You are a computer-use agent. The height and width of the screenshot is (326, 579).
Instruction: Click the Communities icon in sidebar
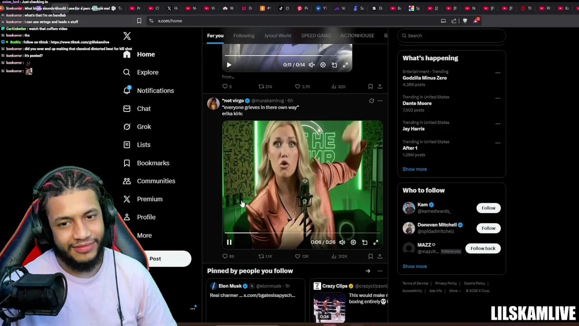pos(127,181)
